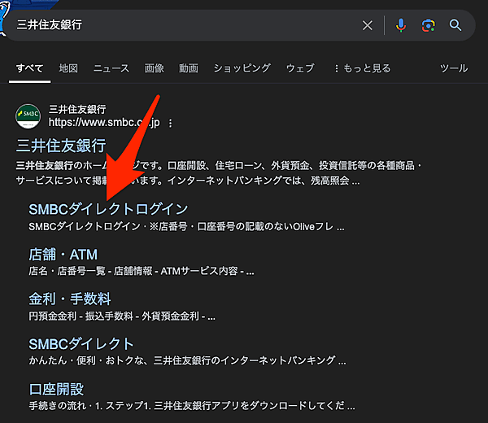Switch to the ウェブ tab

[x=300, y=68]
